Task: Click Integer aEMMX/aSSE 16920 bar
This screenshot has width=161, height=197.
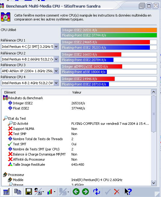Action: (x=91, y=66)
